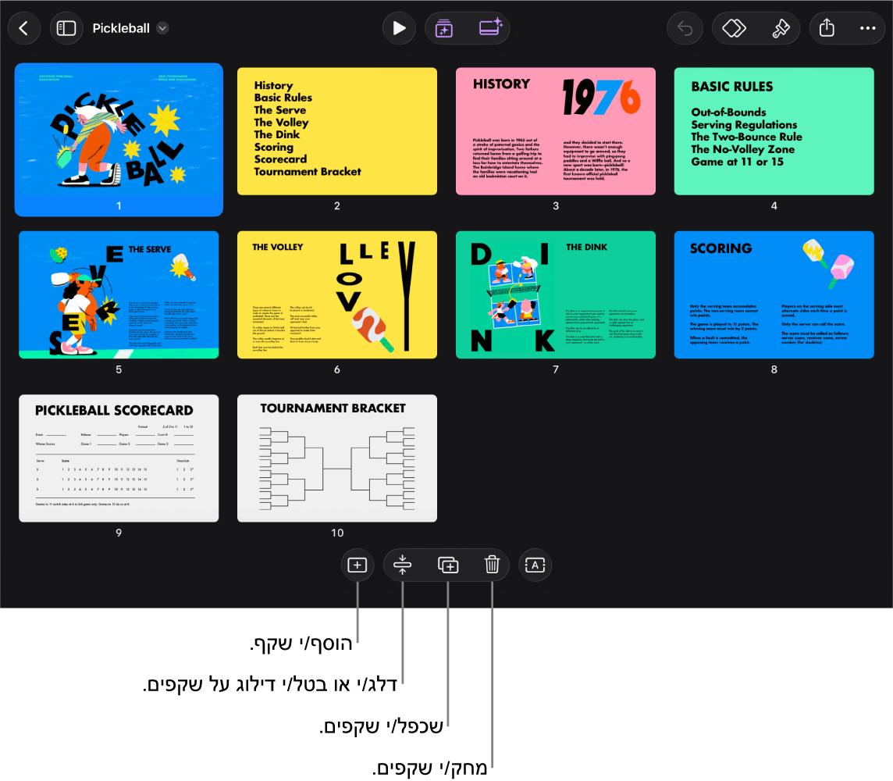Select the Pickleball Scorecard slide thumbnail
The image size is (893, 781).
click(x=119, y=458)
